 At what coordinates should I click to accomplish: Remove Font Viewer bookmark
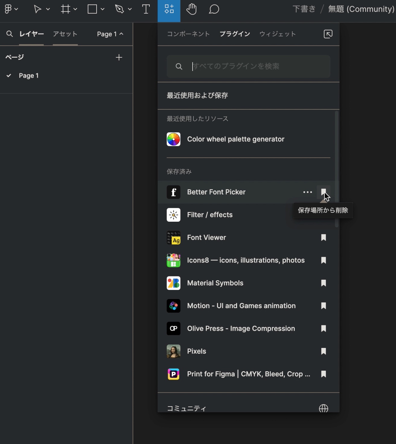[x=324, y=238]
